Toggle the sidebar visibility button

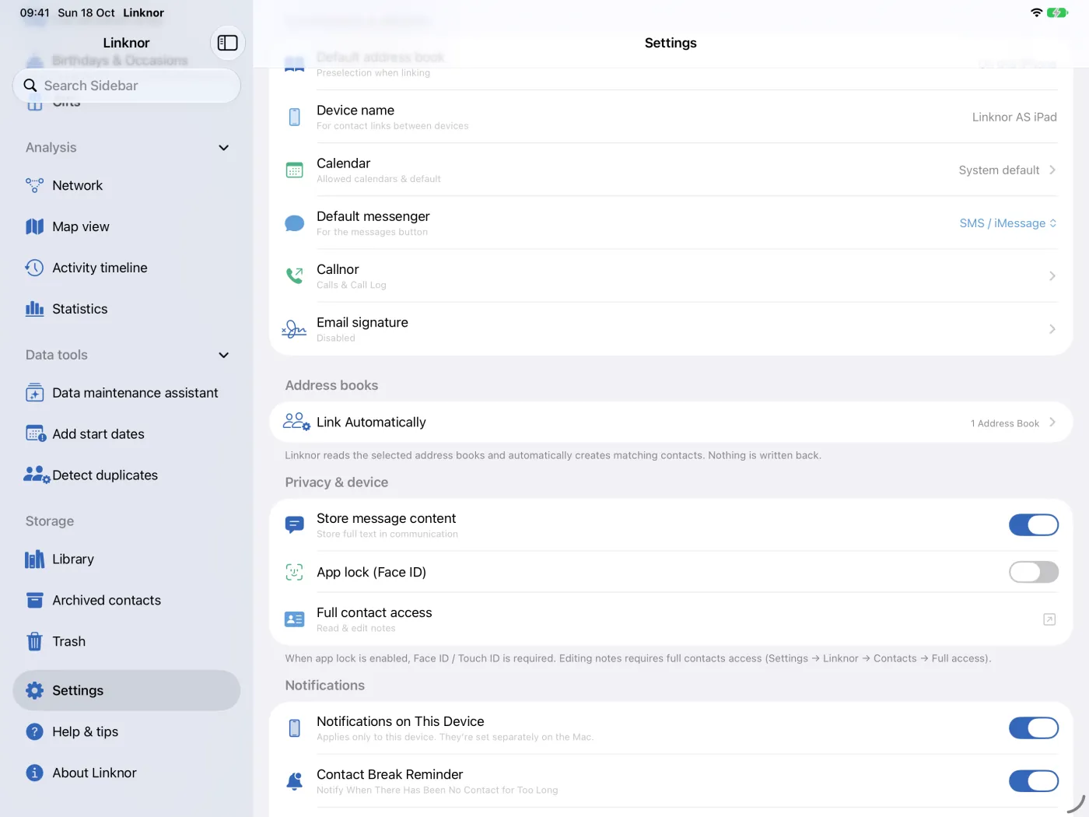228,43
